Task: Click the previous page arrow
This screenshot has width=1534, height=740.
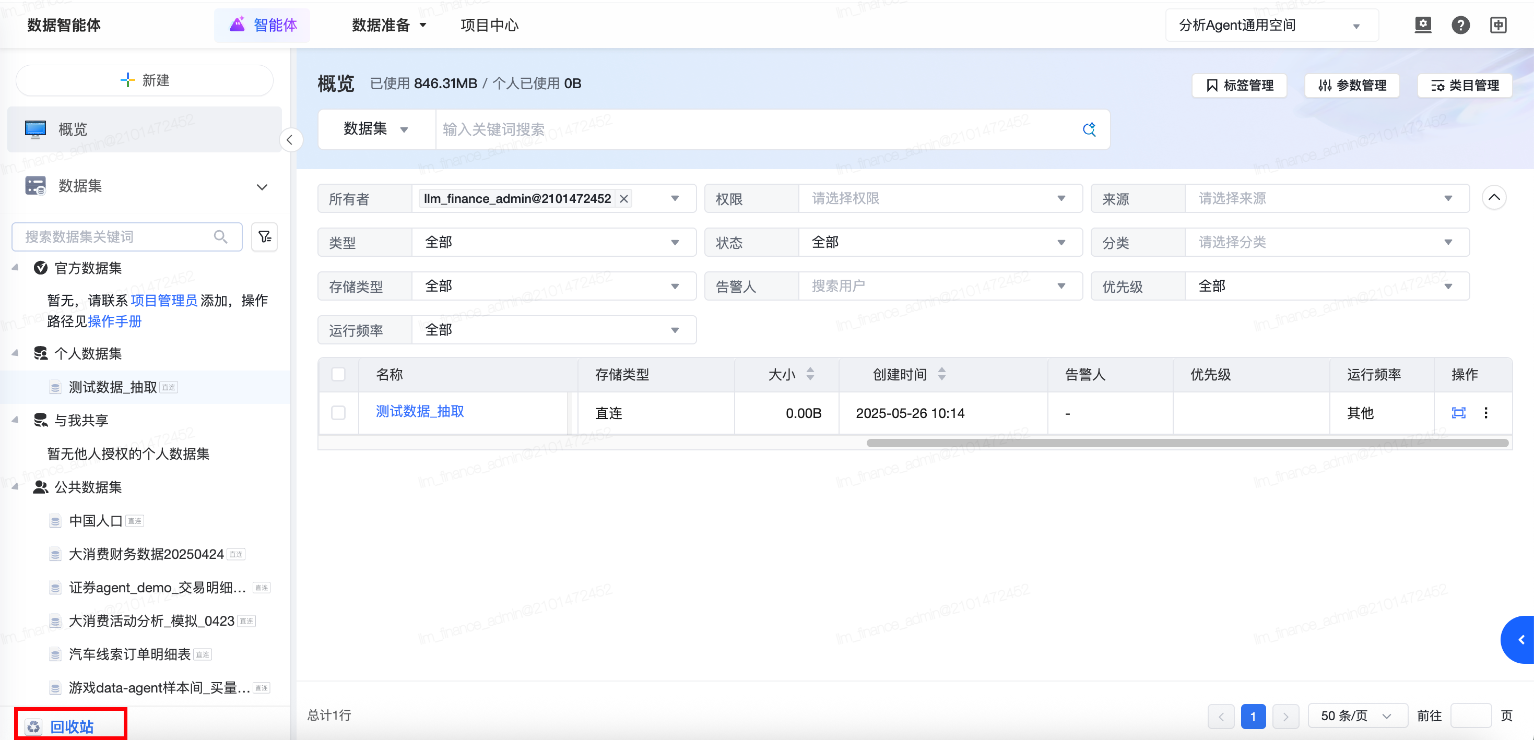Action: pos(1221,715)
